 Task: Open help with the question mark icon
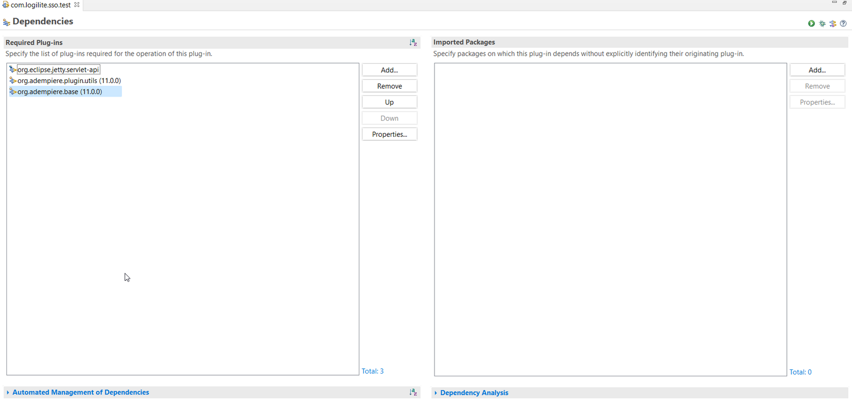click(843, 24)
